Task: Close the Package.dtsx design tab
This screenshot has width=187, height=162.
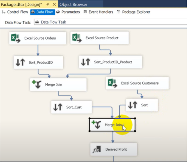Action: point(54,4)
